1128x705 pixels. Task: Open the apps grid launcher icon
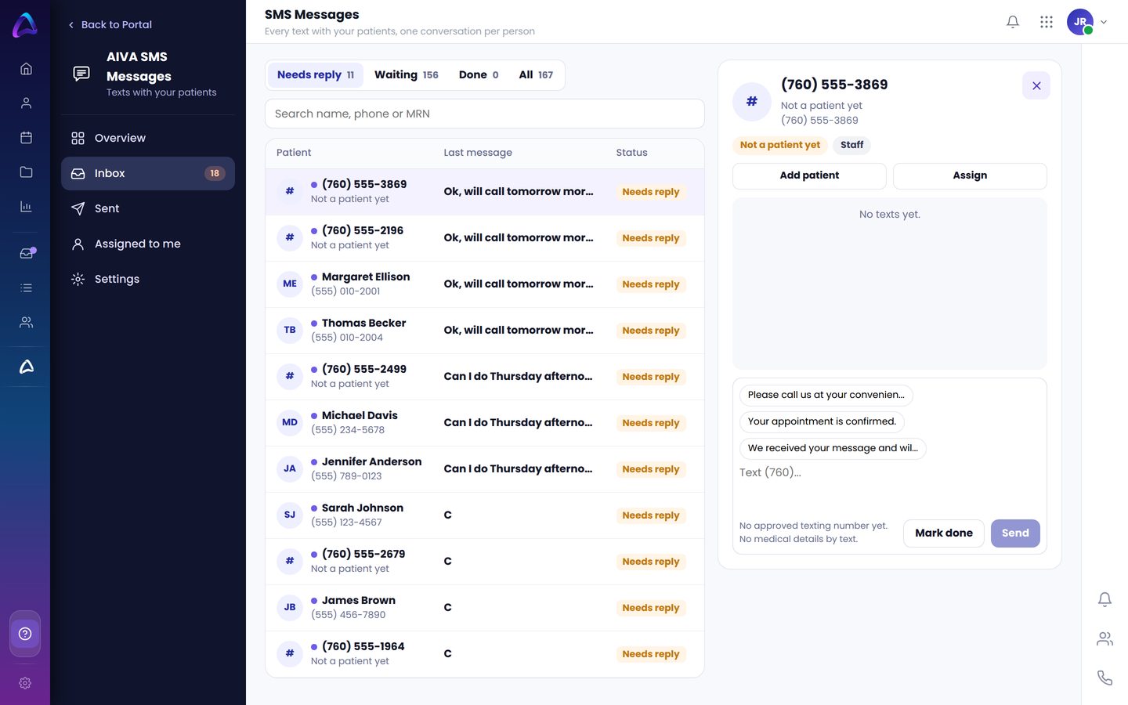[1047, 22]
